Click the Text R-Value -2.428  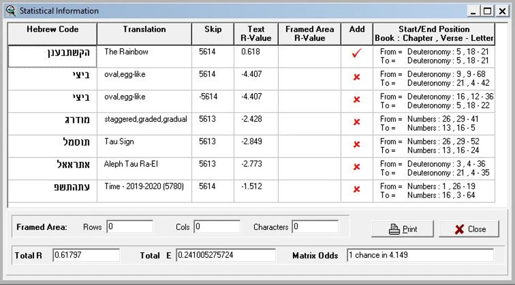click(x=251, y=119)
